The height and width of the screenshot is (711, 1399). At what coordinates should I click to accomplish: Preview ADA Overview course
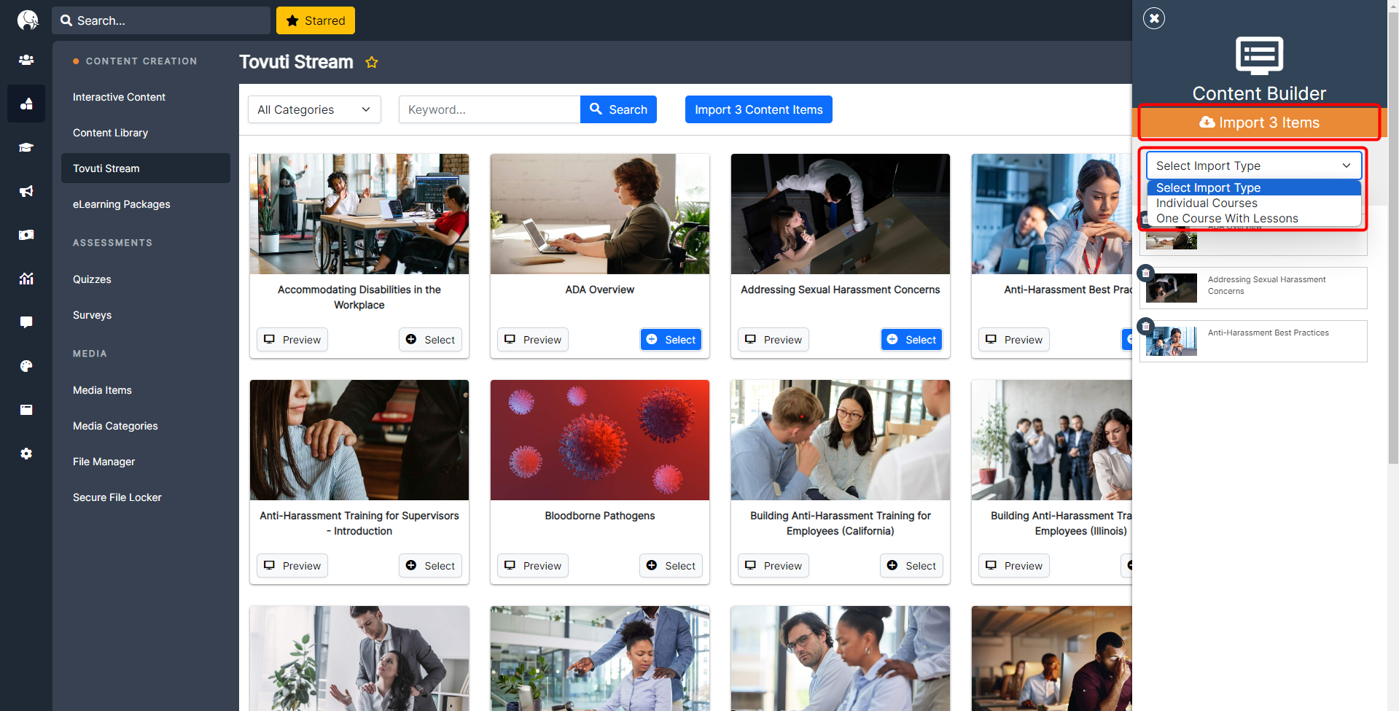click(x=533, y=340)
